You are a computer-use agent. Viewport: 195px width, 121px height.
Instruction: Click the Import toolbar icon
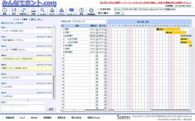(x=61, y=11)
